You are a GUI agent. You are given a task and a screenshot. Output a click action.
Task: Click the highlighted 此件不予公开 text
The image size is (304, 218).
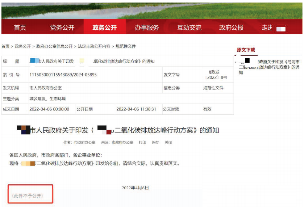[28, 196]
